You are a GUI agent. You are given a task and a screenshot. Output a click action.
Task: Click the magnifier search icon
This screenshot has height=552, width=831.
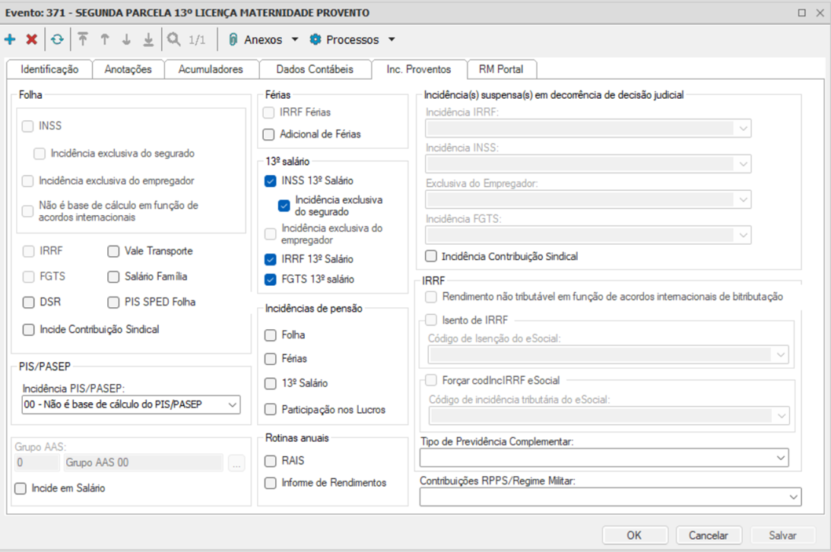(174, 40)
